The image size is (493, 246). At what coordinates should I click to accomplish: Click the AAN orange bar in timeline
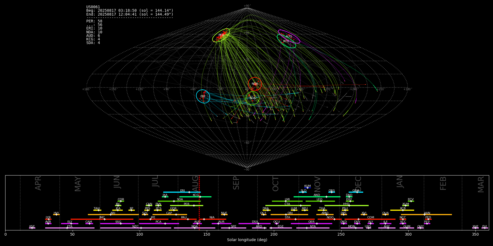coord(426,215)
